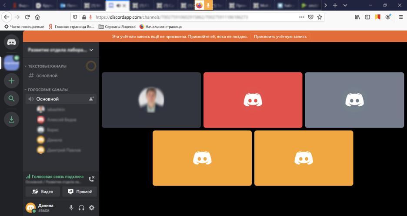The height and width of the screenshot is (216, 407).
Task: Open the # основной text channel
Action: coord(61,76)
